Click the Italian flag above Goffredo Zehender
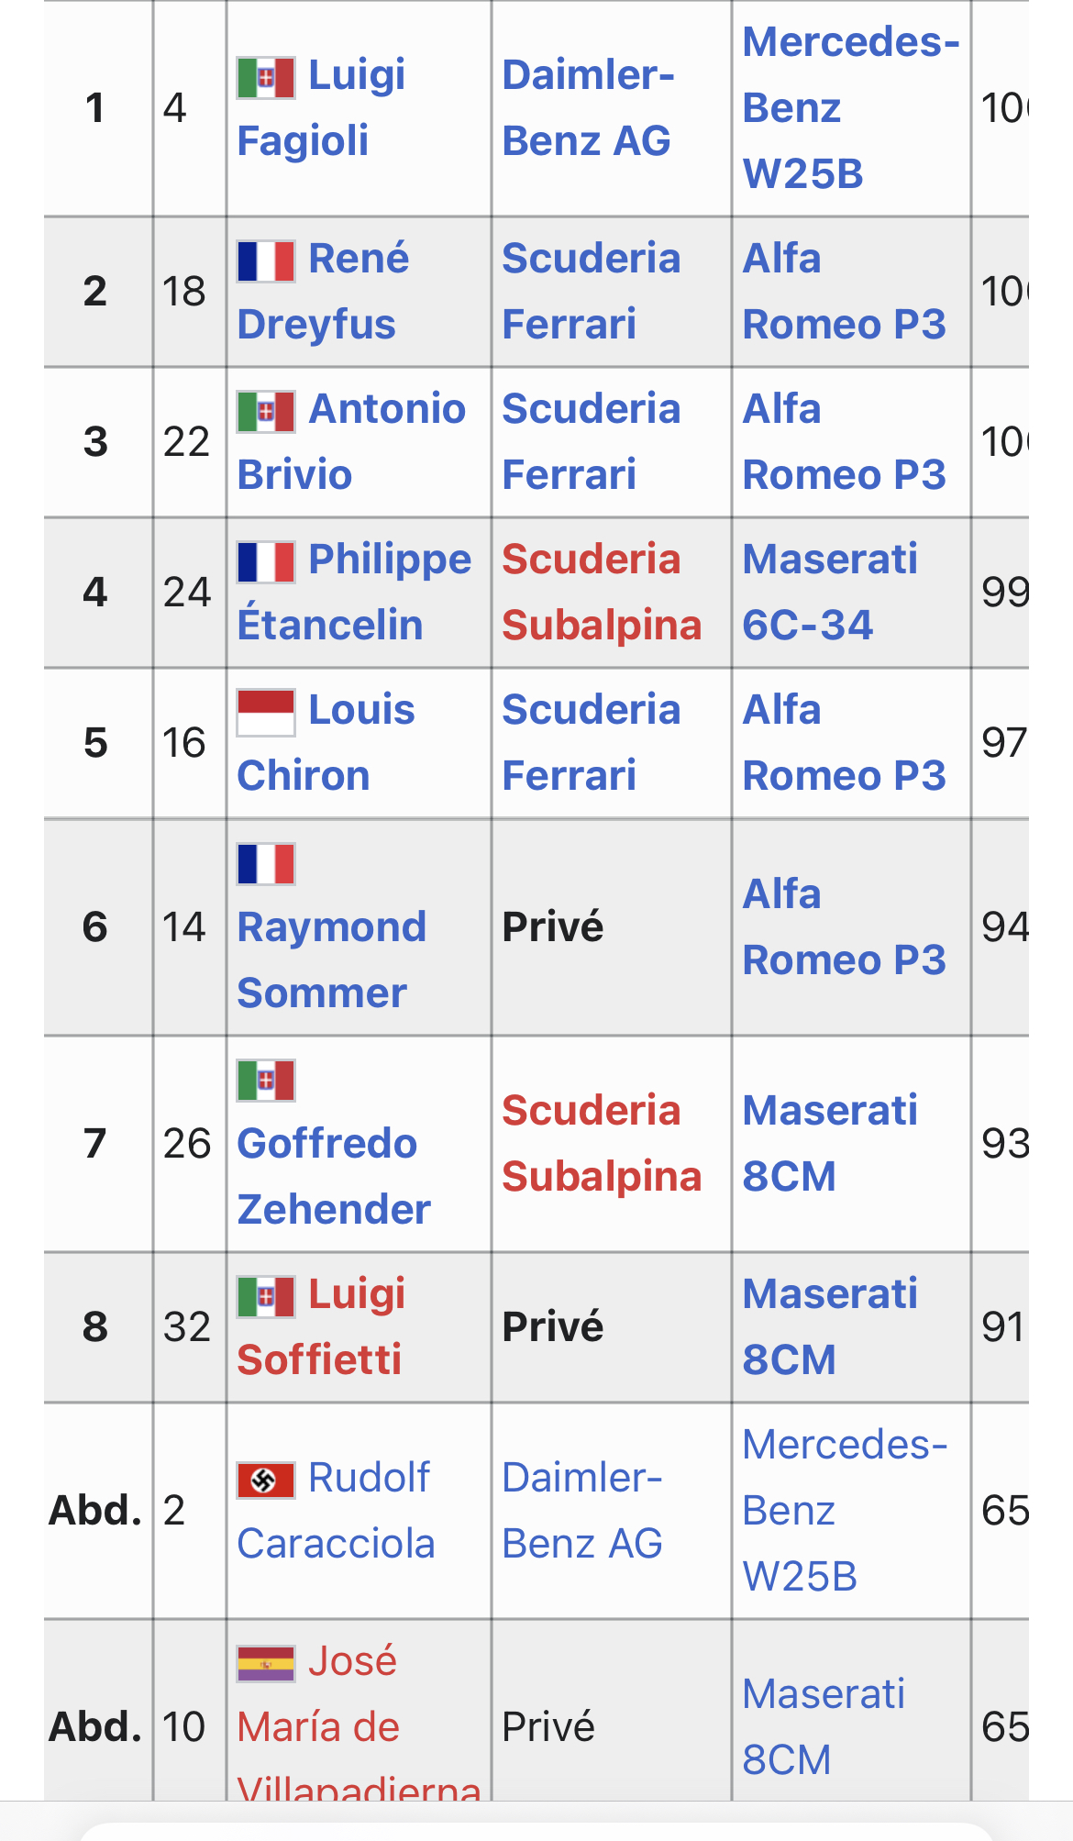The width and height of the screenshot is (1073, 1841). pyautogui.click(x=266, y=1081)
